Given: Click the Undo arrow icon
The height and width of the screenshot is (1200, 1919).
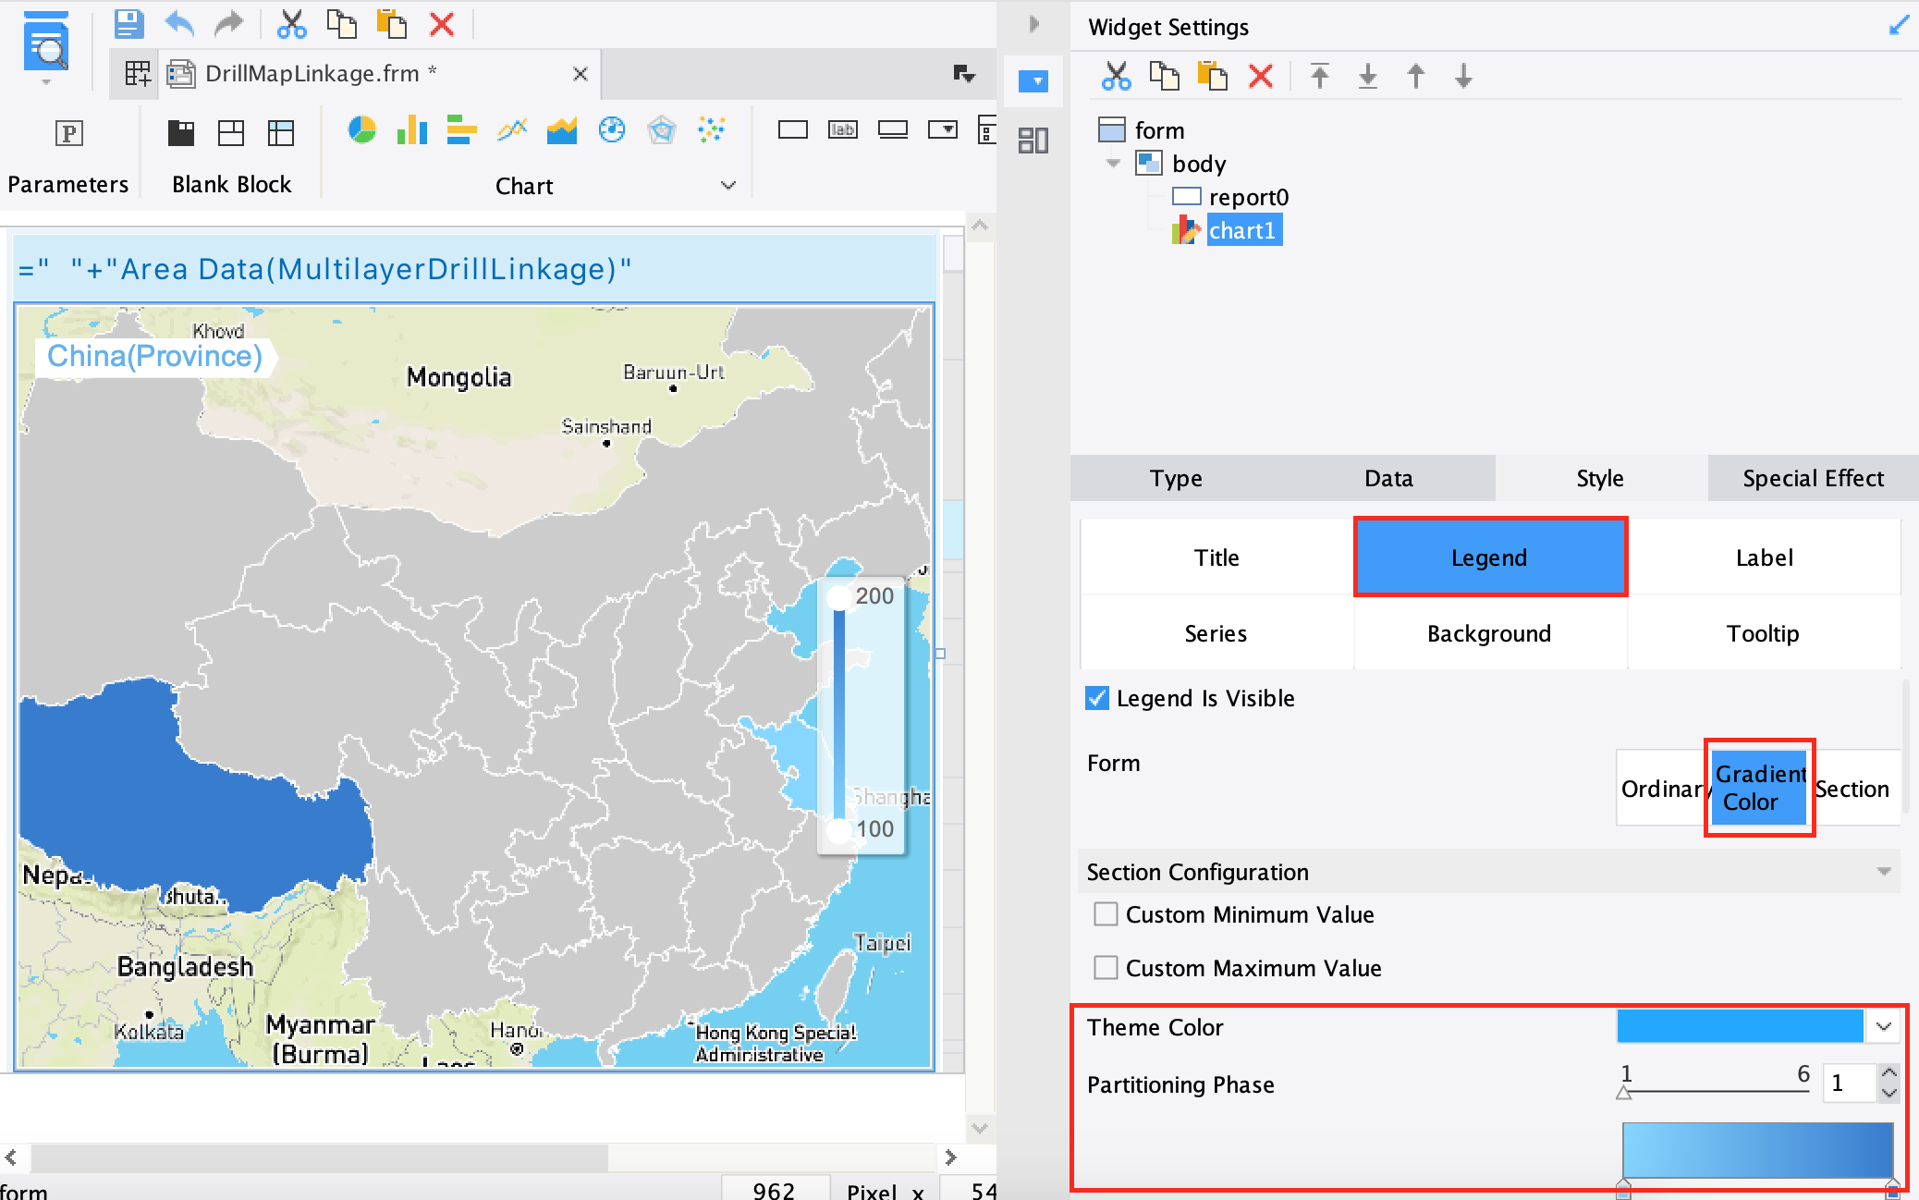Looking at the screenshot, I should pos(178,24).
